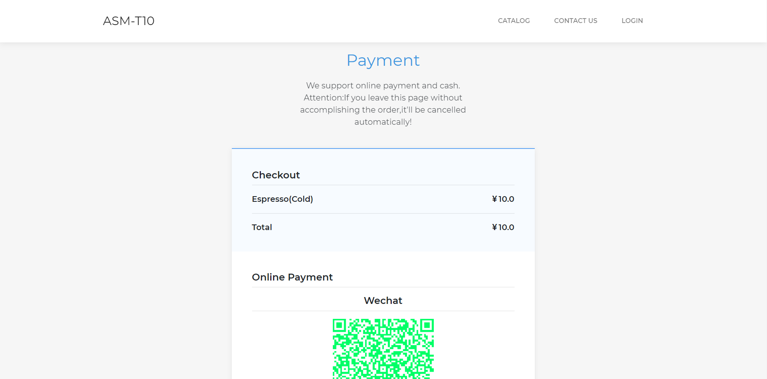Click the QR code's top-left finder square
This screenshot has height=379, width=767.
pos(340,325)
